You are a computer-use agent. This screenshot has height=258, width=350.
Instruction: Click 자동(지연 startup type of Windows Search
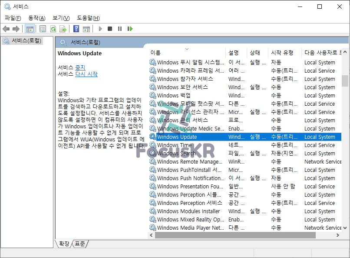tap(284, 154)
